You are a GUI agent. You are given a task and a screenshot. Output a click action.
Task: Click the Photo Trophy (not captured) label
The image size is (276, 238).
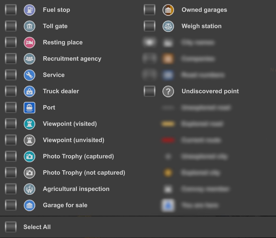84,173
